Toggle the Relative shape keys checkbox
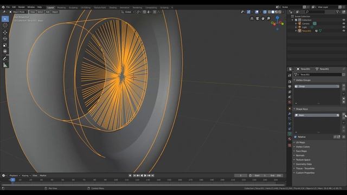This screenshot has height=195, width=347. tap(295, 137)
